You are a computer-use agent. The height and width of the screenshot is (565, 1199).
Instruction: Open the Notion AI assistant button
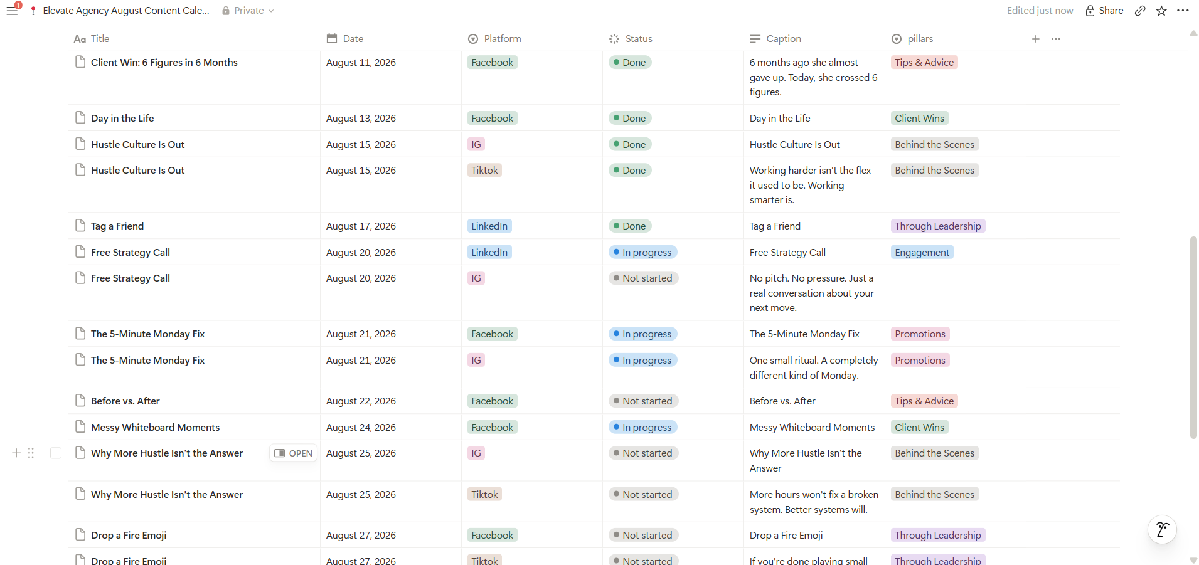click(1162, 530)
